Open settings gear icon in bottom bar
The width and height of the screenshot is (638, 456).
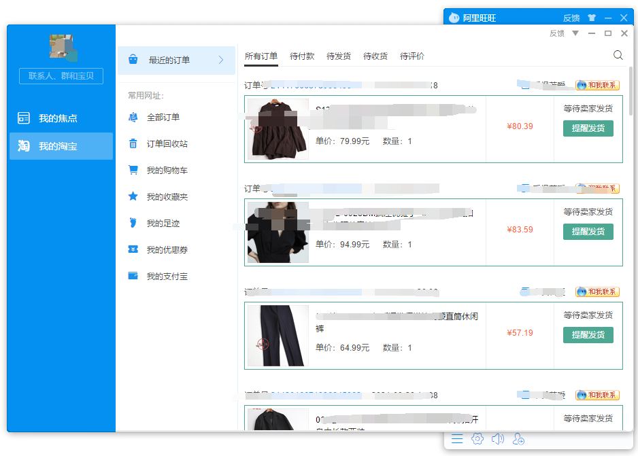477,439
